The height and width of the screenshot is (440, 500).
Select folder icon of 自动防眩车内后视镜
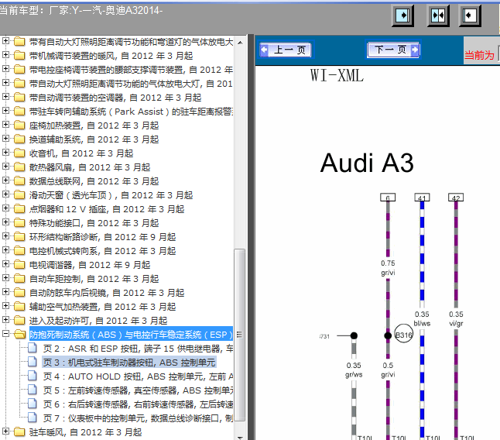[19, 293]
